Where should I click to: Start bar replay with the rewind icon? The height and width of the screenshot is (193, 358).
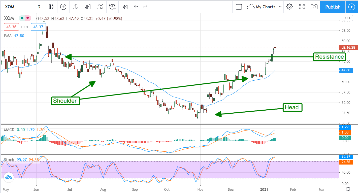click(x=125, y=7)
